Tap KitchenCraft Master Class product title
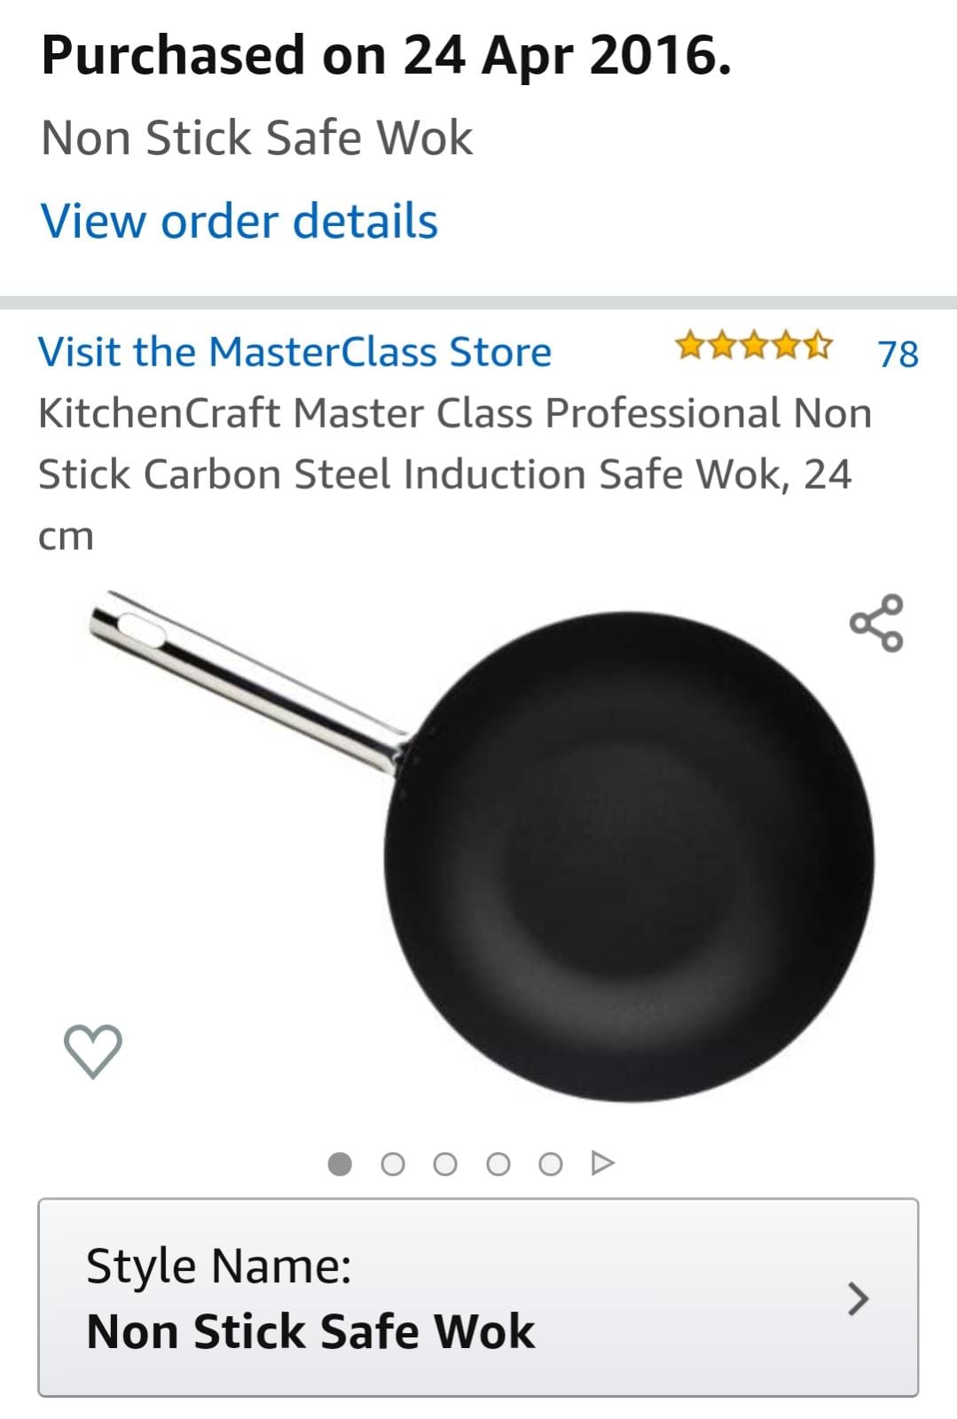 pyautogui.click(x=455, y=474)
